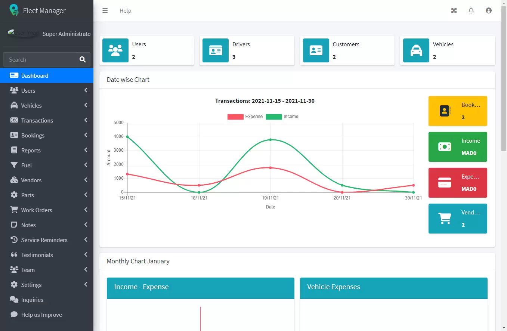This screenshot has height=331, width=507.
Task: Click the Bookings address book icon
Action: (x=445, y=111)
